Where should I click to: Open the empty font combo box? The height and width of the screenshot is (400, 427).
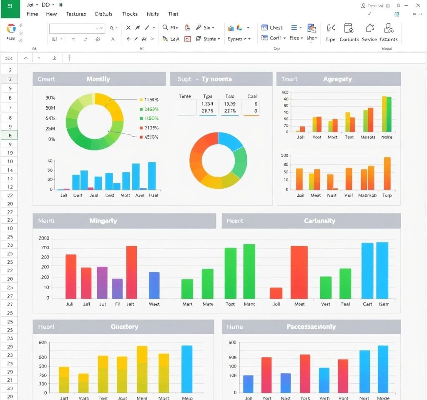(x=77, y=28)
